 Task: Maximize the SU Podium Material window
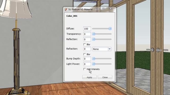tap(103, 9)
